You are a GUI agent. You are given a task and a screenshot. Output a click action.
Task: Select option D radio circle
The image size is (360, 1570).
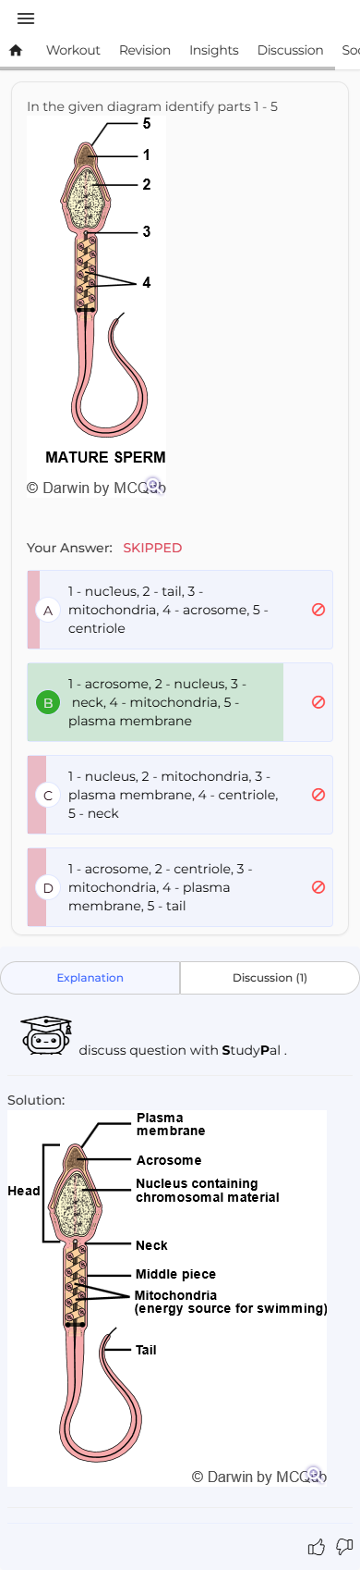[x=48, y=887]
